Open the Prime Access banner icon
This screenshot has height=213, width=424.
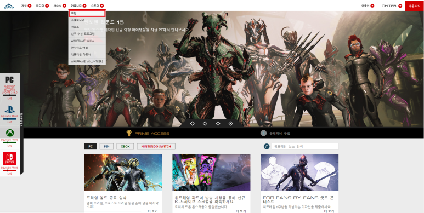point(129,133)
